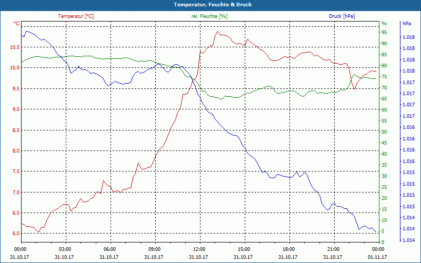Click the '°C' unit label on temperature axis
Image resolution: width=421 pixels, height=263 pixels.
(17, 24)
